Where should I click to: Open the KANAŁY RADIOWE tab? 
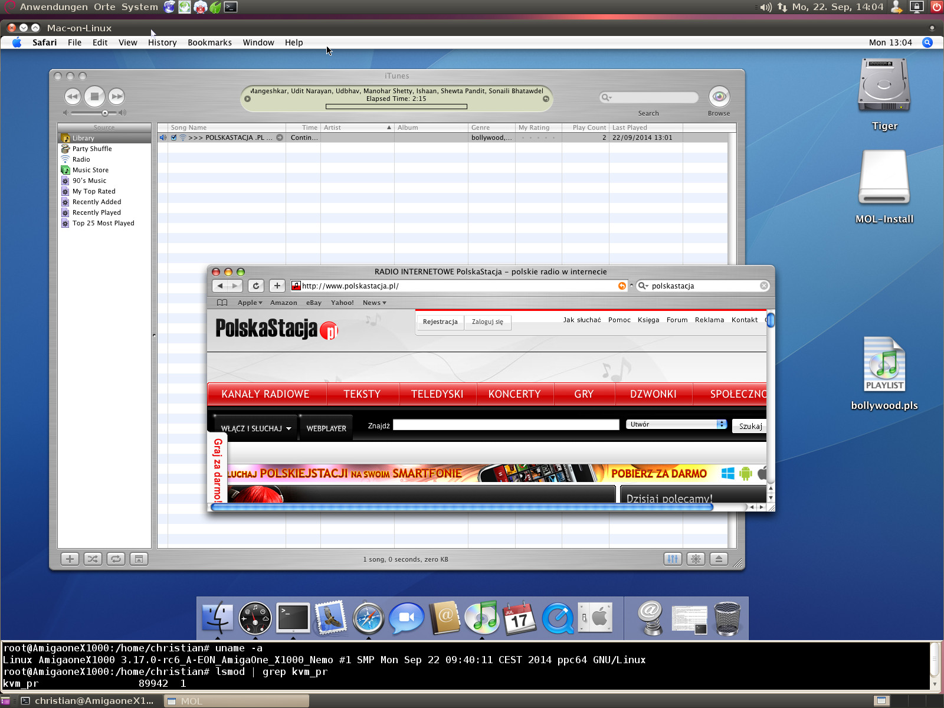click(x=265, y=394)
